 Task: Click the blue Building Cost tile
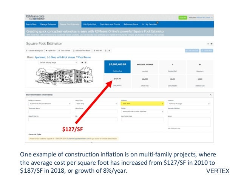click(x=117, y=67)
